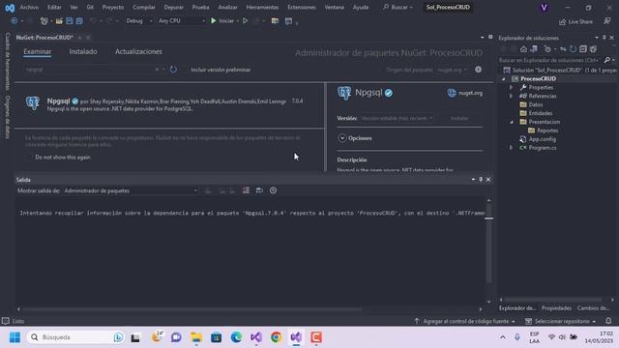
Task: Open the Debug configuration dropdown
Action: [x=138, y=21]
